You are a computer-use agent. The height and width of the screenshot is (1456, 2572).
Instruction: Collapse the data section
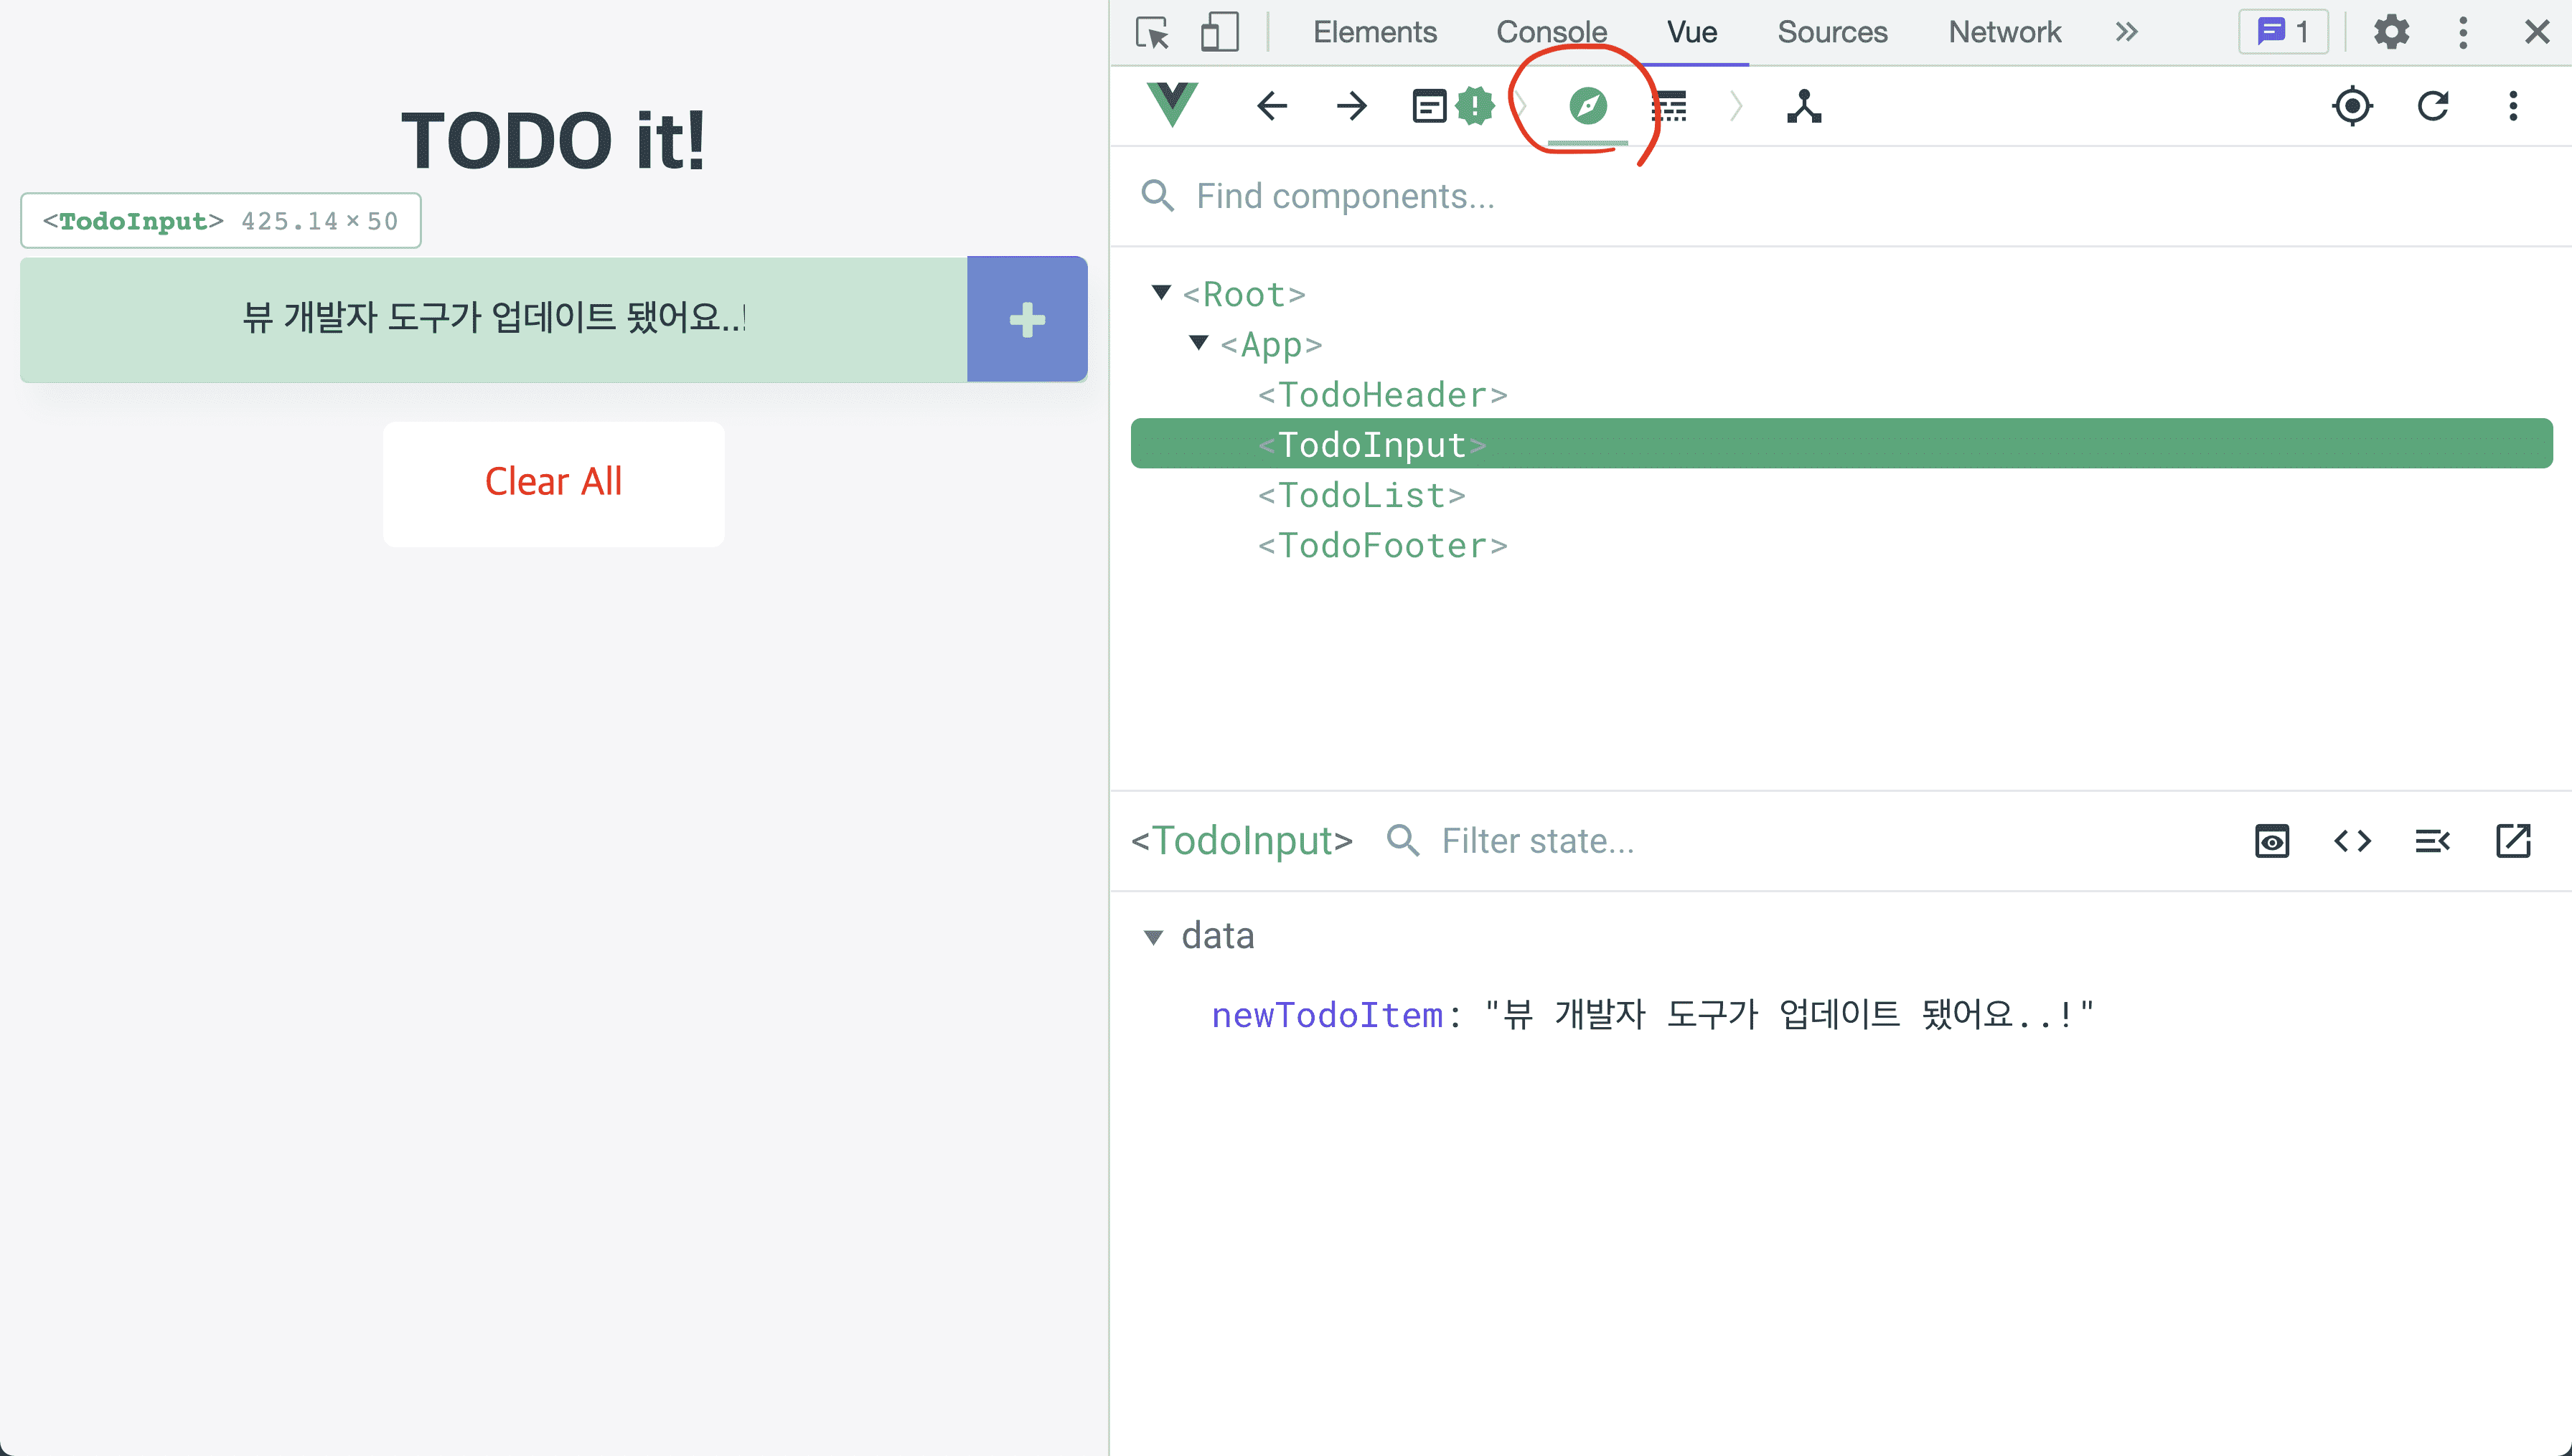point(1153,937)
